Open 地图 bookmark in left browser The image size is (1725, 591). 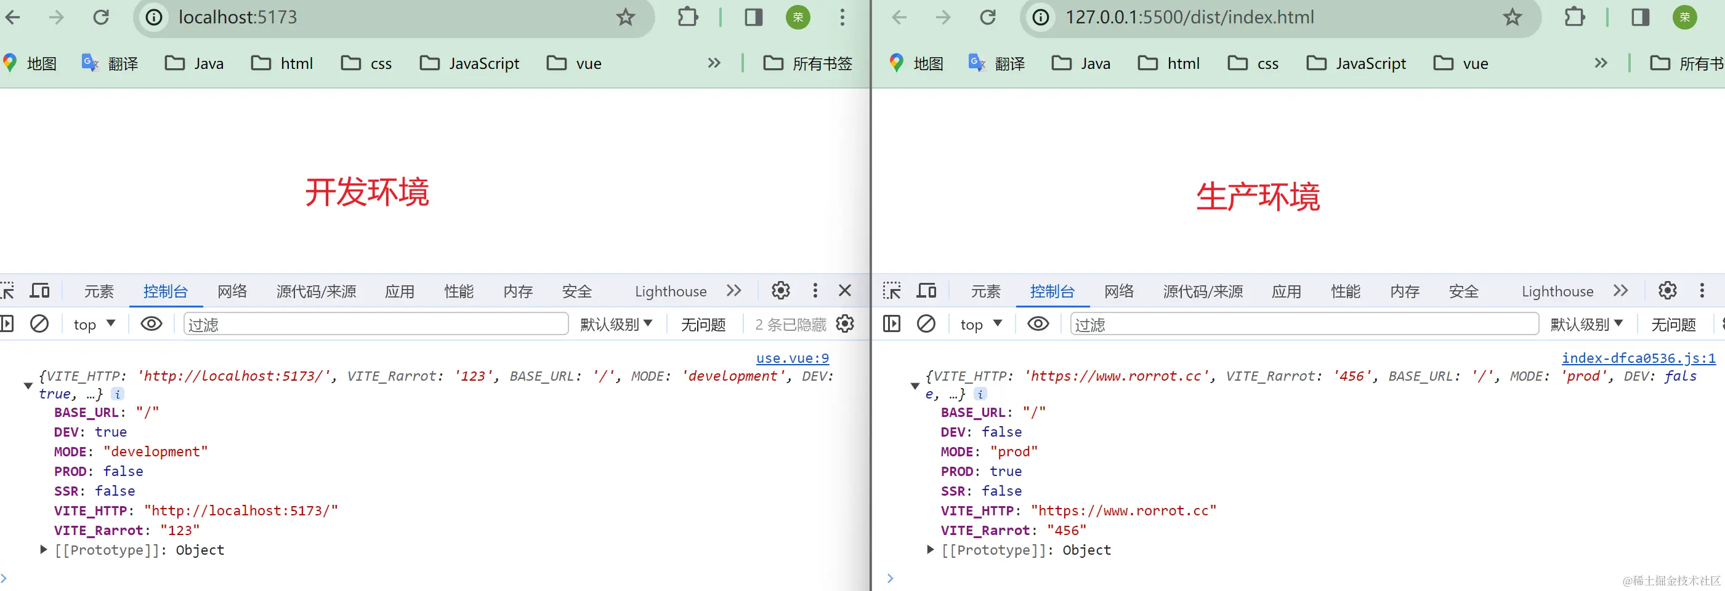point(30,63)
